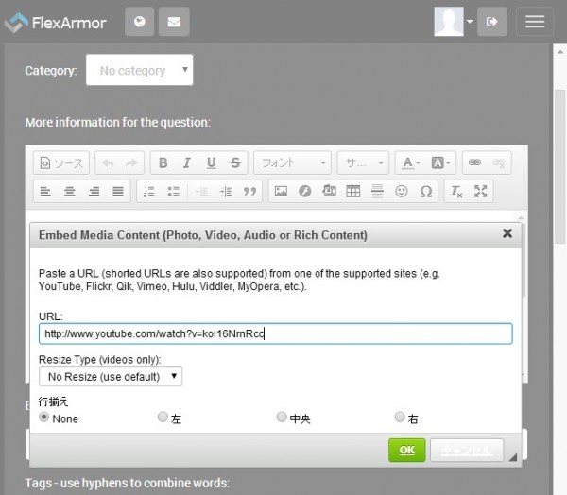Open the フォント font dropdown

pyautogui.click(x=293, y=162)
